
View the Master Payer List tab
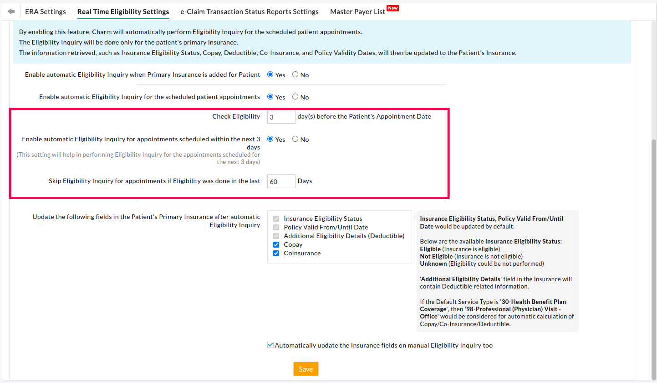click(x=357, y=11)
